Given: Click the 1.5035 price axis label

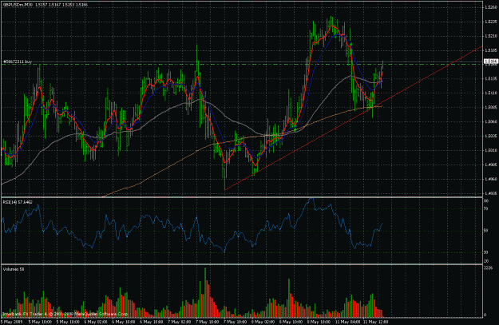Looking at the screenshot, I should [491, 136].
